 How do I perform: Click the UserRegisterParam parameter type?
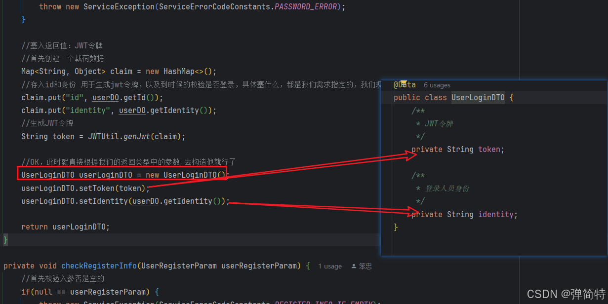pyautogui.click(x=179, y=266)
